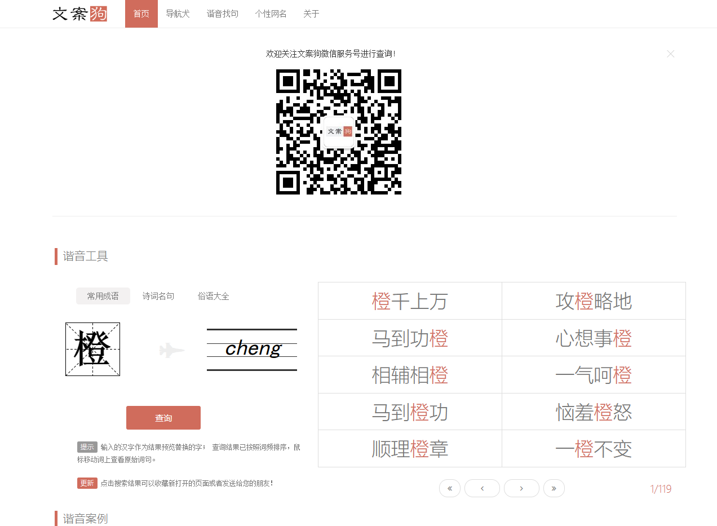
Task: Go to the last results page
Action: click(x=554, y=488)
